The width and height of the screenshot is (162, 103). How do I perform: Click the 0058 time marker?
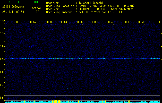point(126,22)
